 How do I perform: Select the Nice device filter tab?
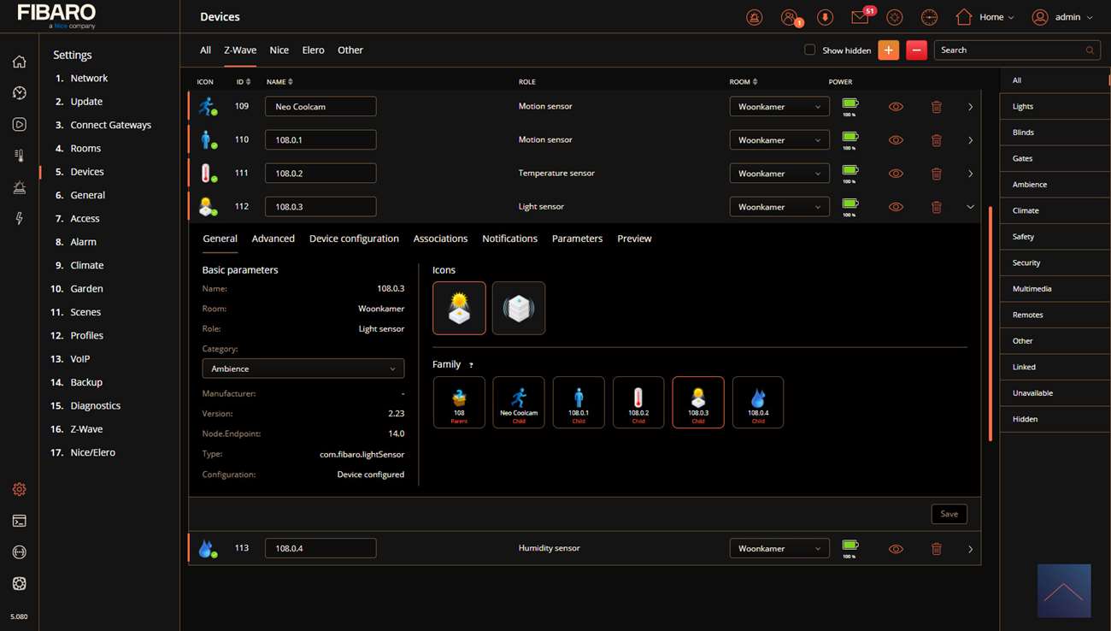(x=279, y=50)
